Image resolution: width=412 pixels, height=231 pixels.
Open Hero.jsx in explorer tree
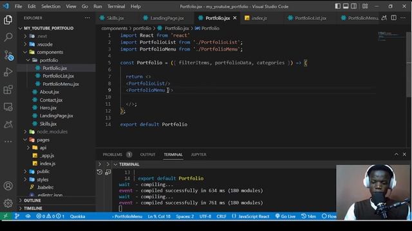point(48,108)
